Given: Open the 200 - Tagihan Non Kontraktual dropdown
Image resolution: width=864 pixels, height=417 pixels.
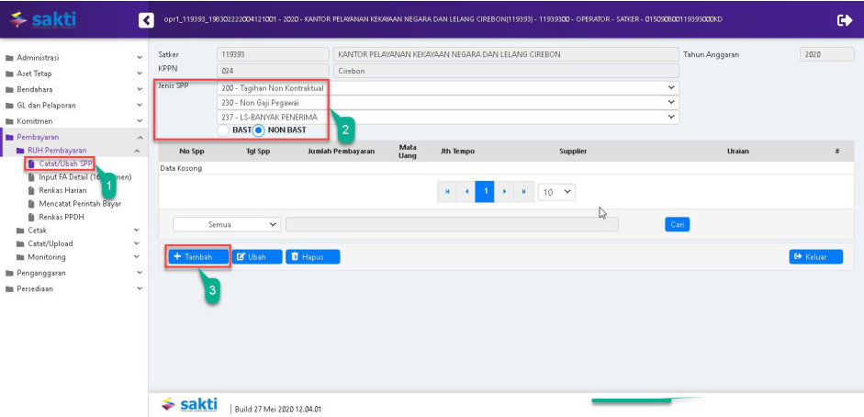Looking at the screenshot, I should coord(447,88).
